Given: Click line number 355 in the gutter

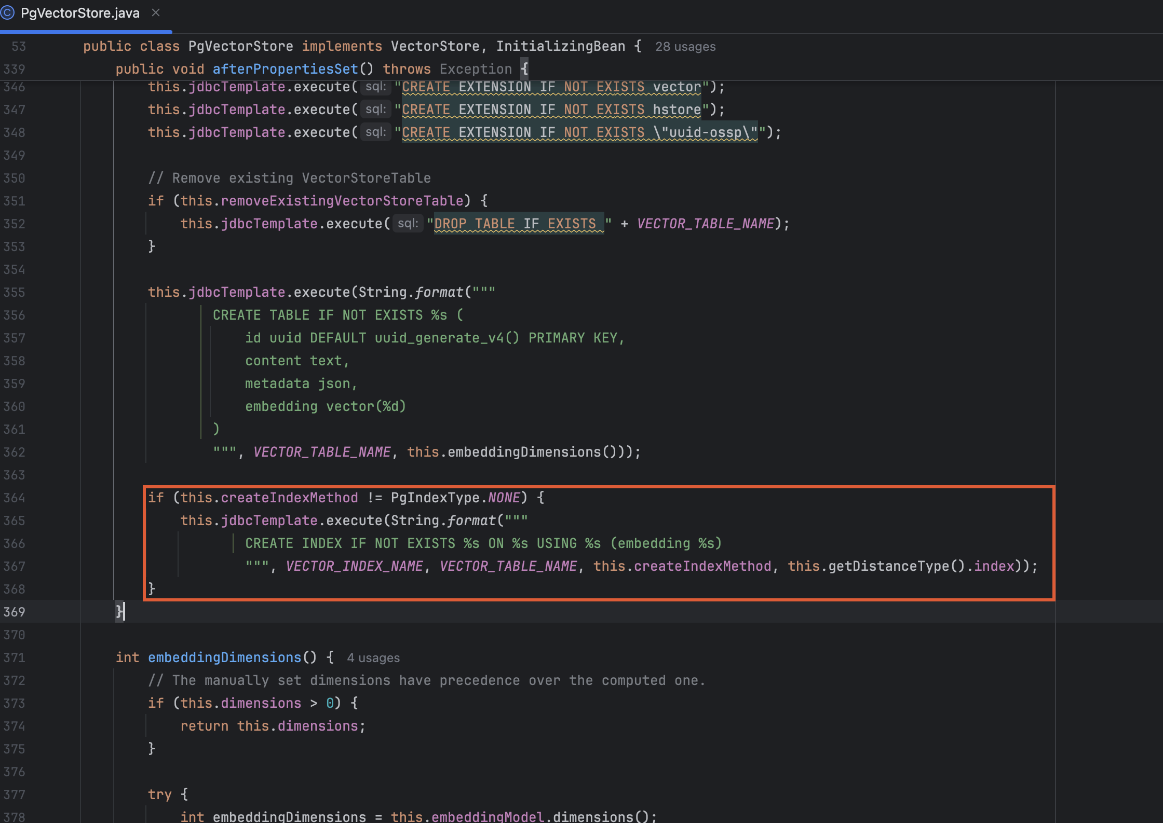Looking at the screenshot, I should pyautogui.click(x=14, y=292).
